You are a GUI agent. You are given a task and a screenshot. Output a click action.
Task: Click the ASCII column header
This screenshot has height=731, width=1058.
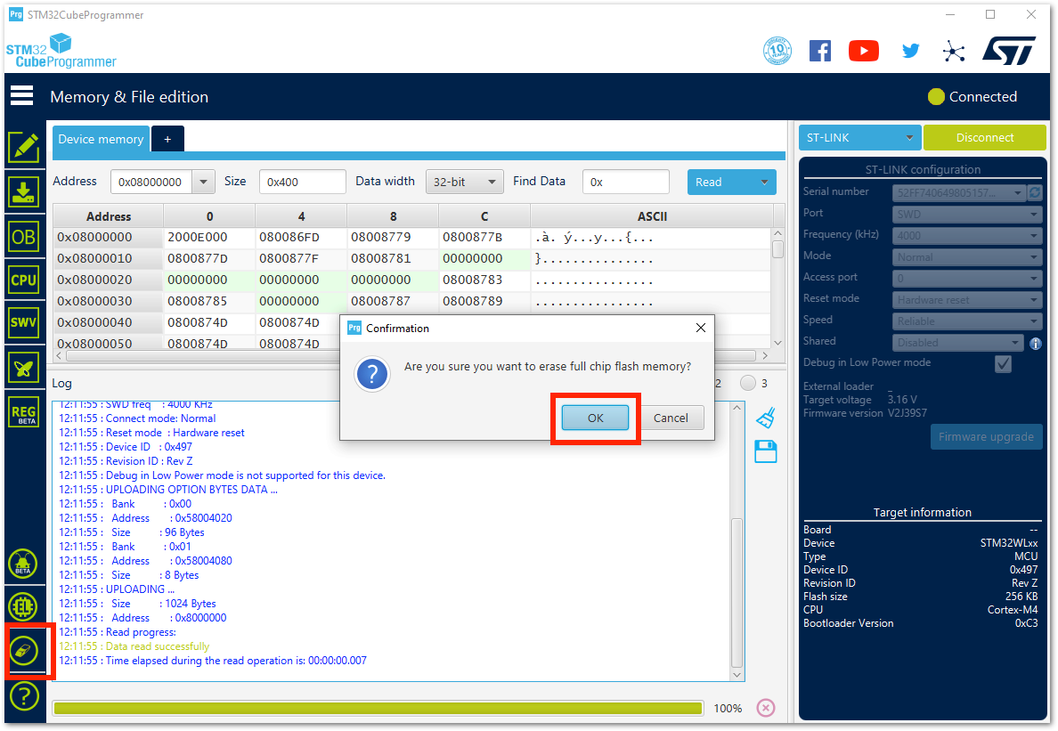[x=652, y=216]
